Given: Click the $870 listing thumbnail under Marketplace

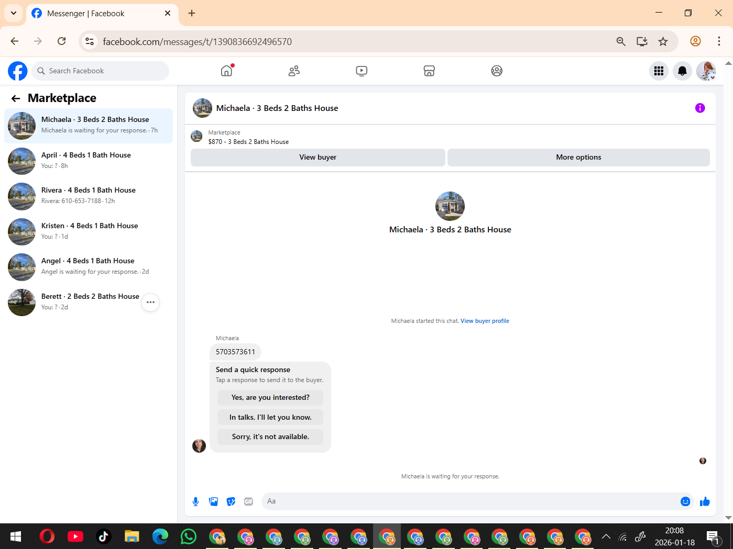Looking at the screenshot, I should pos(196,137).
